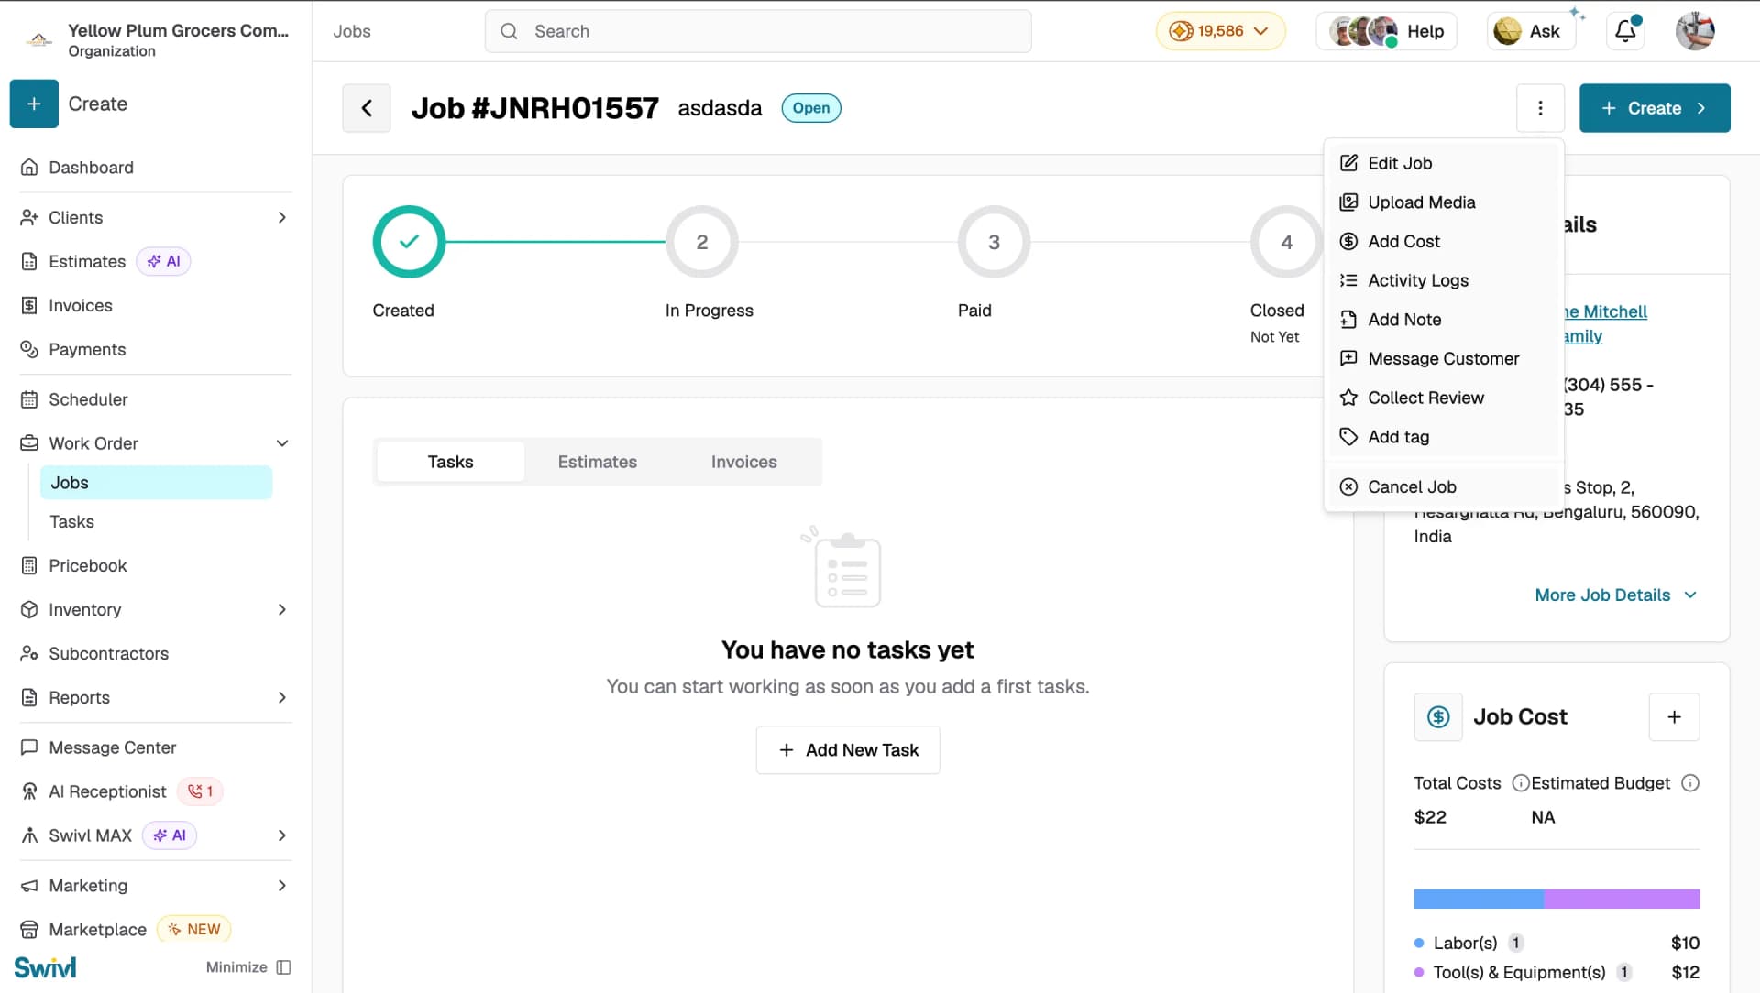Image resolution: width=1760 pixels, height=993 pixels.
Task: Click the Jobs breadcrumb at top
Action: click(x=352, y=31)
